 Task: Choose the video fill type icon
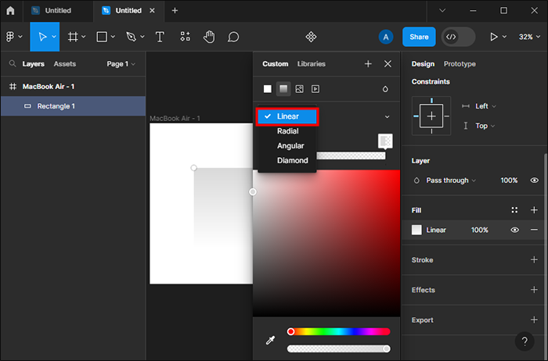(315, 89)
